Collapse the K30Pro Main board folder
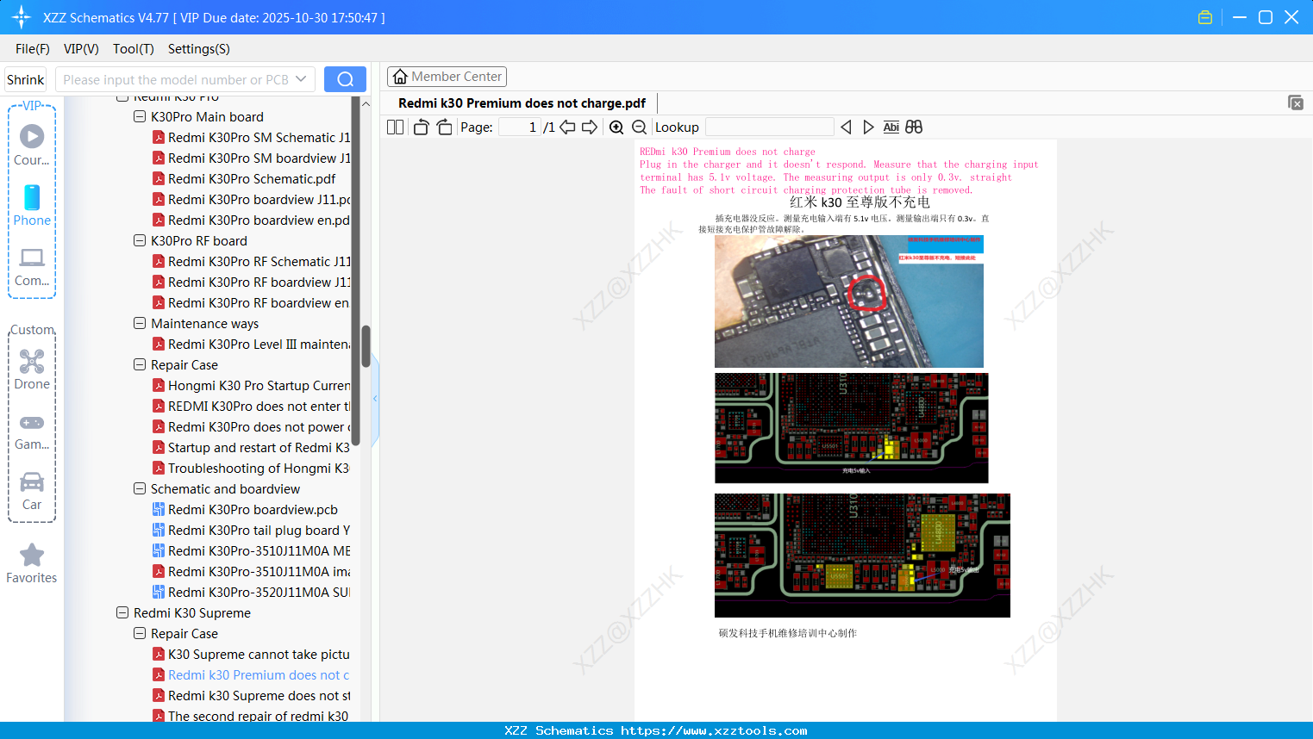This screenshot has height=739, width=1313. pyautogui.click(x=140, y=116)
